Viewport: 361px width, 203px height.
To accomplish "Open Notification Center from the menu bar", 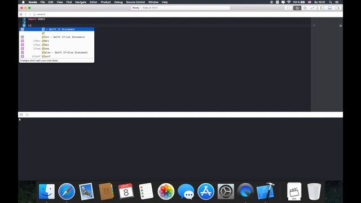I will [x=337, y=2].
